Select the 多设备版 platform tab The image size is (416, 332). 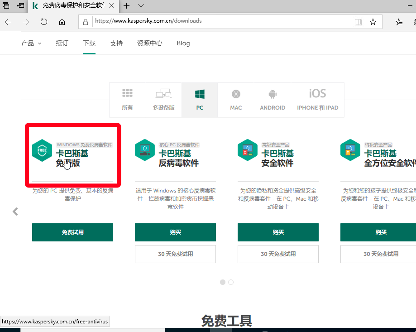click(x=163, y=100)
